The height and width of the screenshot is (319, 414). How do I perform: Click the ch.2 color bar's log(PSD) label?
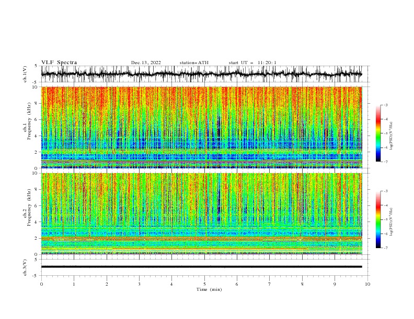coord(391,222)
